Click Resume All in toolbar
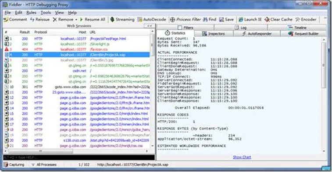 click(x=93, y=19)
